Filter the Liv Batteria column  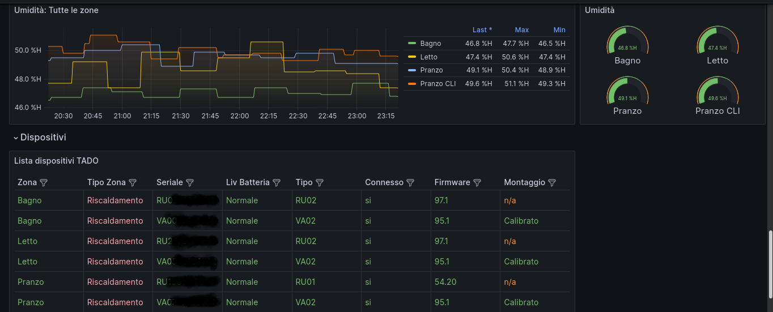coord(277,183)
